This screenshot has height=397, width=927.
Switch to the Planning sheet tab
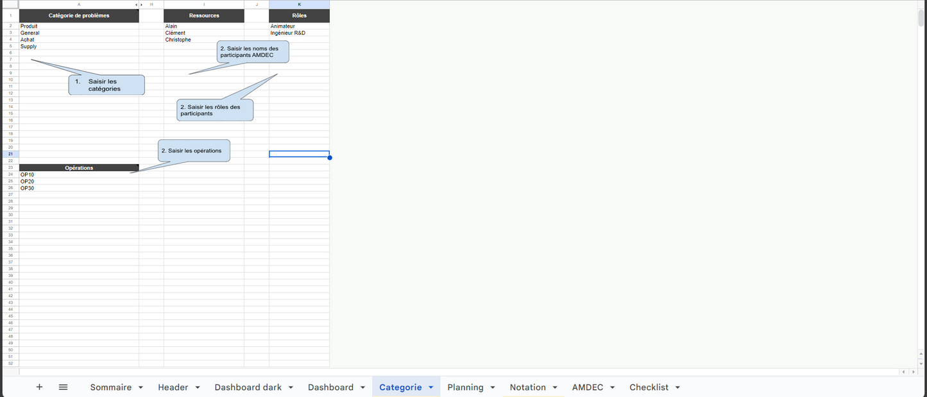pos(465,387)
